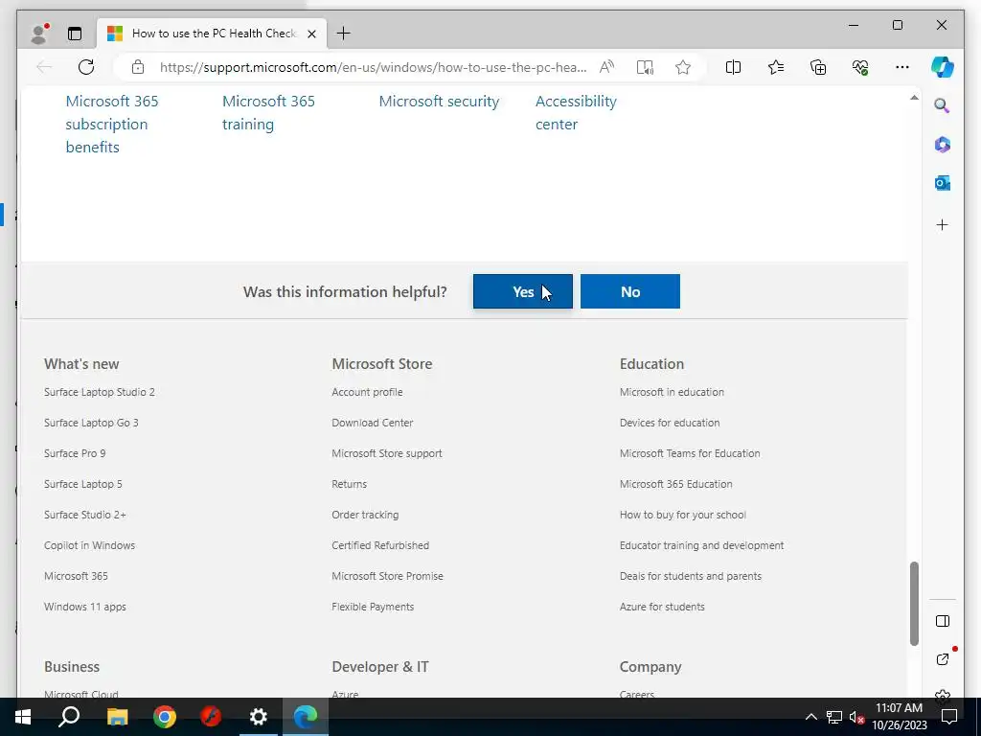Add this page to favorites star
Screen dimensions: 981x736
(x=682, y=67)
